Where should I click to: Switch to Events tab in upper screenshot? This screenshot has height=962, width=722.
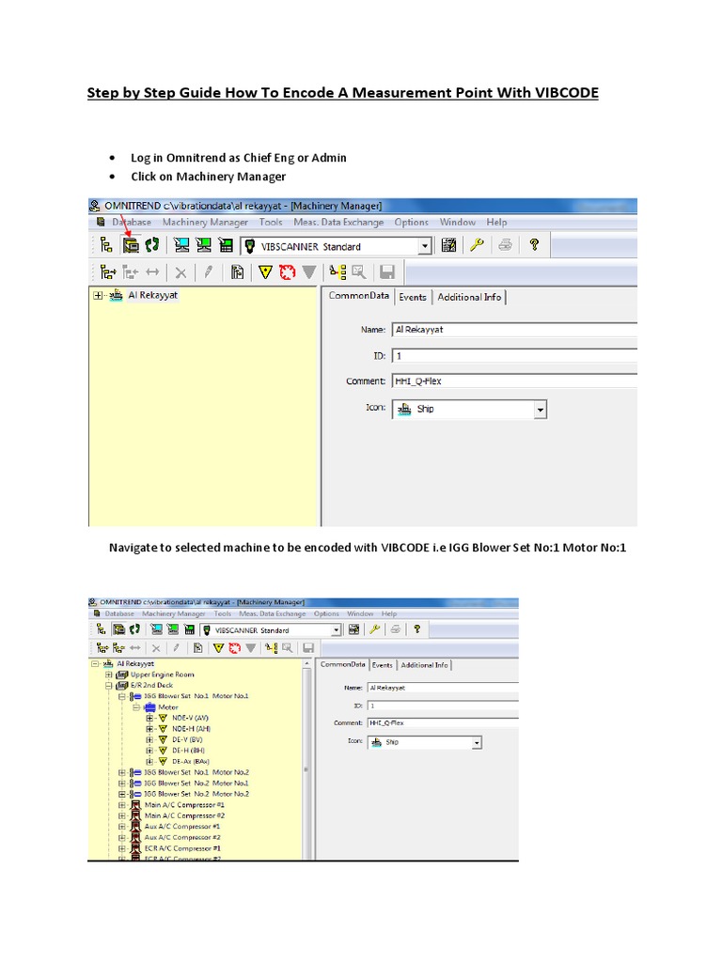point(413,298)
